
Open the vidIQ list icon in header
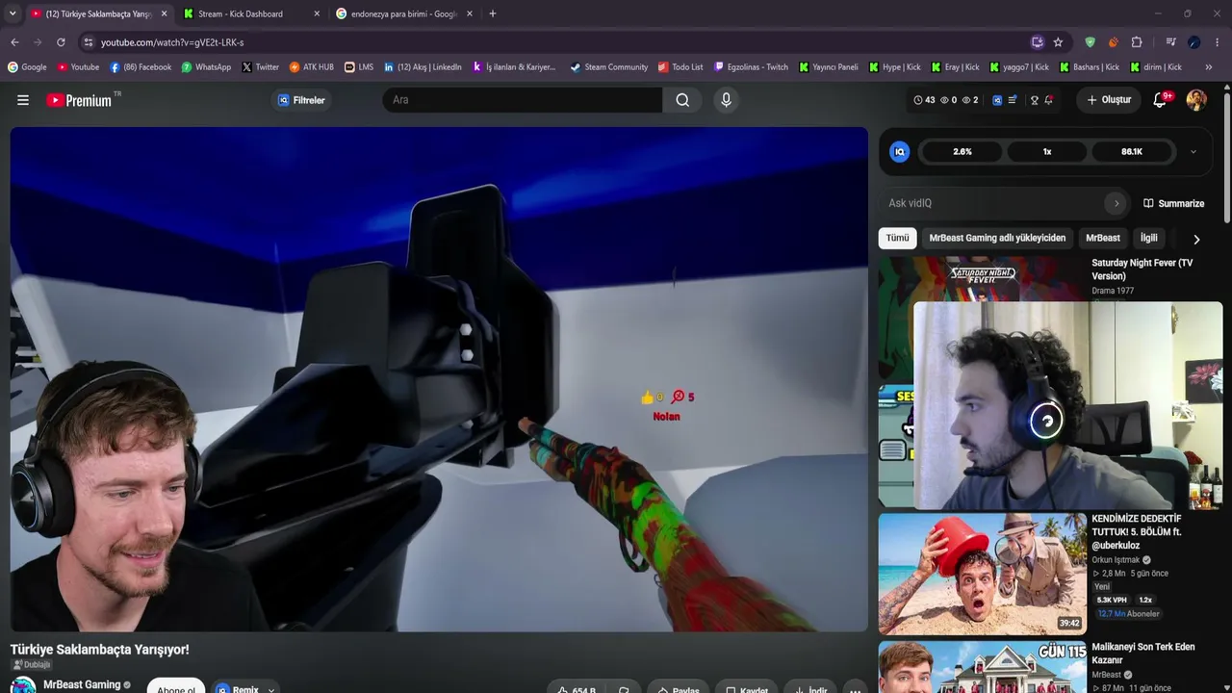tap(1013, 100)
